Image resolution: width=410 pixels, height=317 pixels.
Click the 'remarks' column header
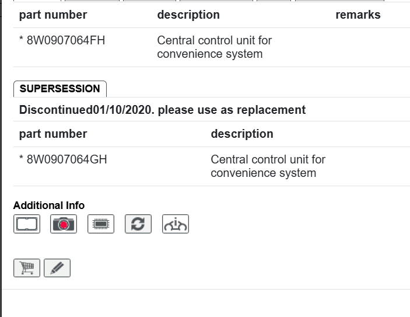[x=358, y=15]
